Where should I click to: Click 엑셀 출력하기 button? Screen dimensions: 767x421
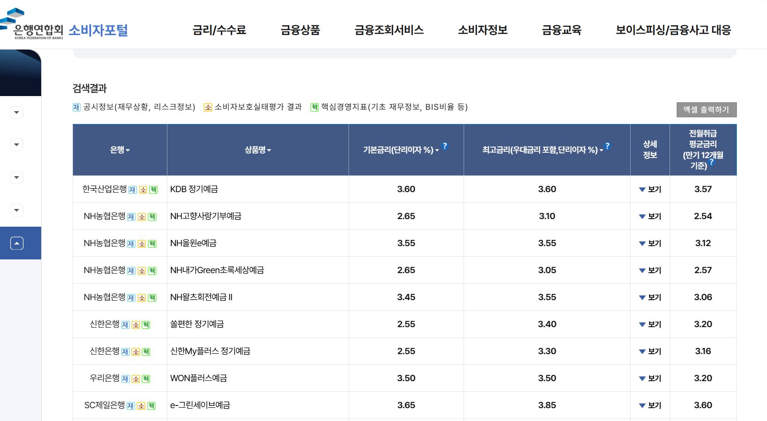click(706, 110)
